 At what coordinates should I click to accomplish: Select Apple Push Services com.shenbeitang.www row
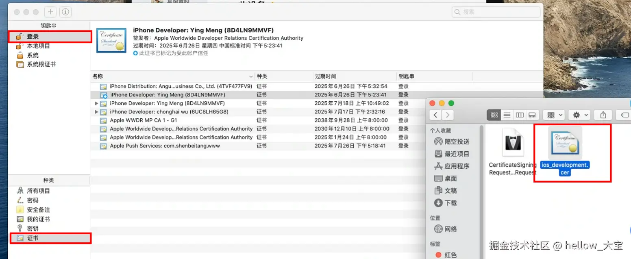(x=258, y=146)
